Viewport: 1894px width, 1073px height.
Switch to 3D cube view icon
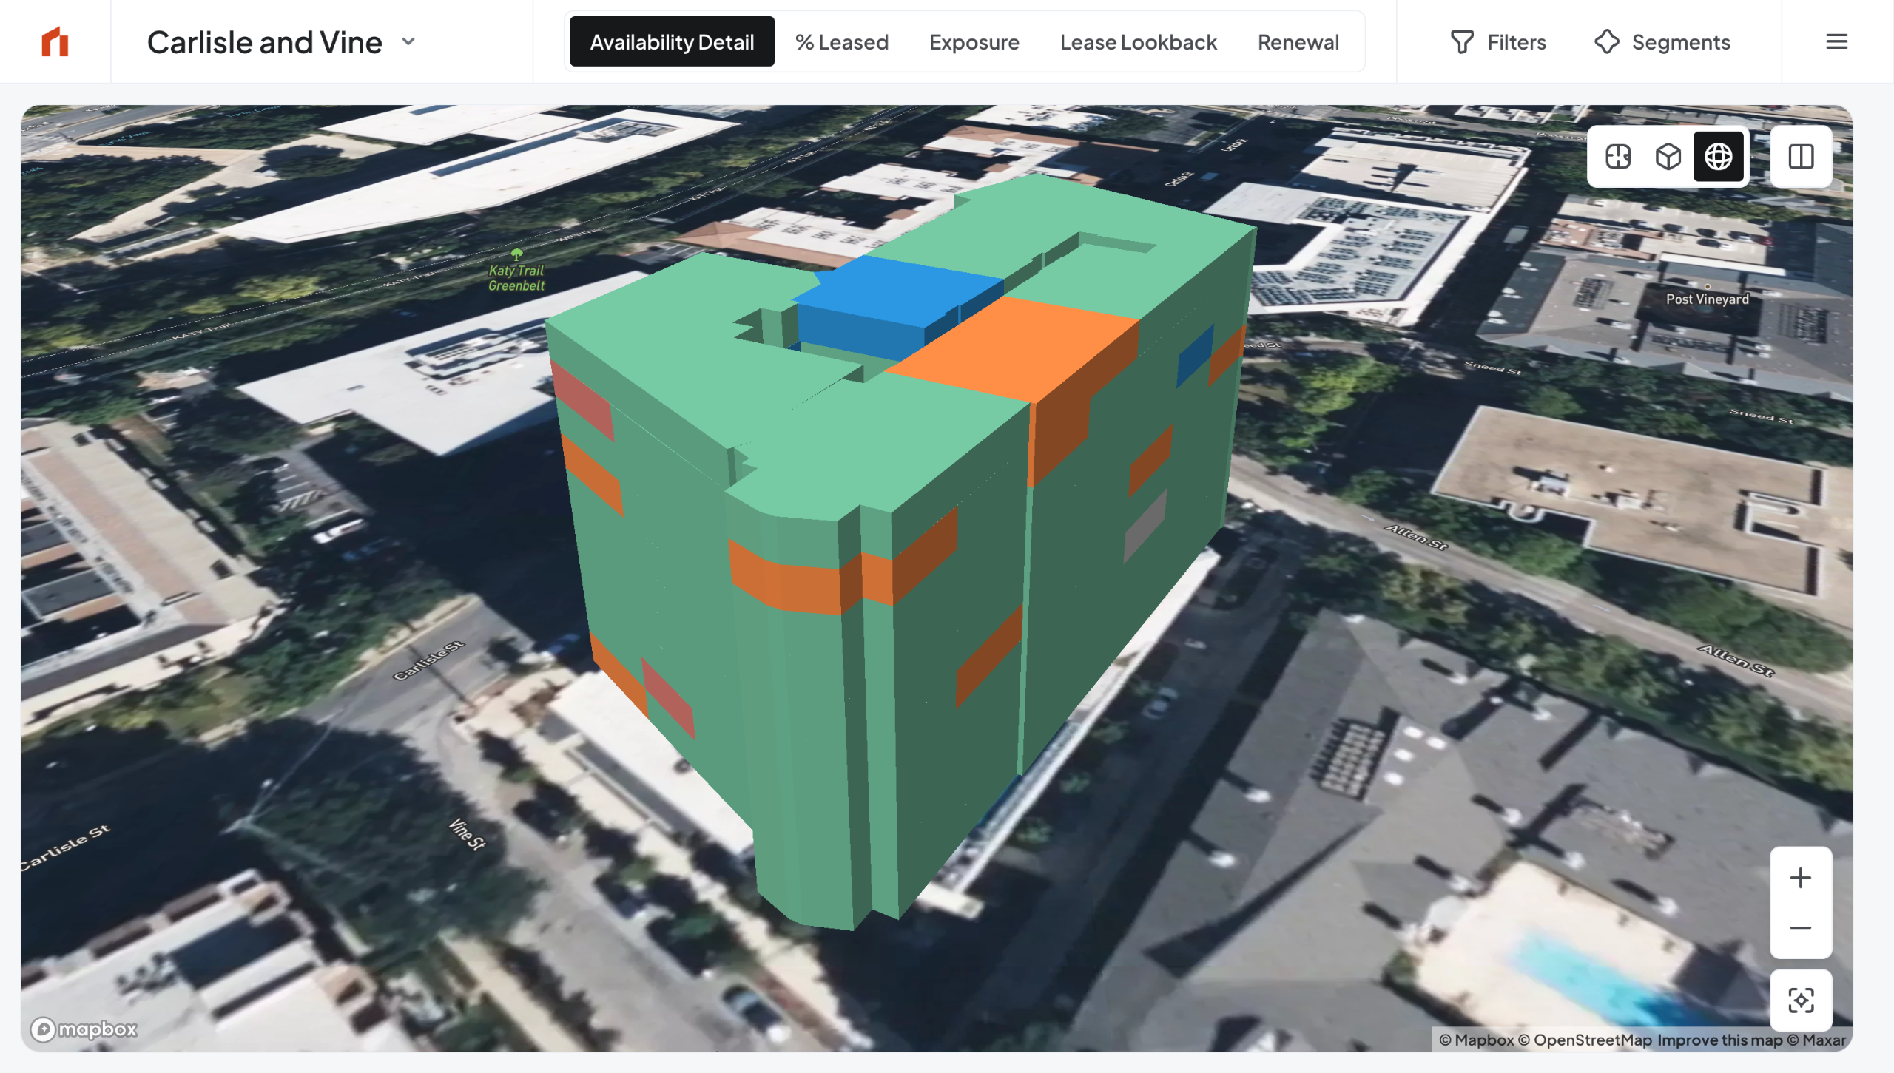[x=1668, y=157]
